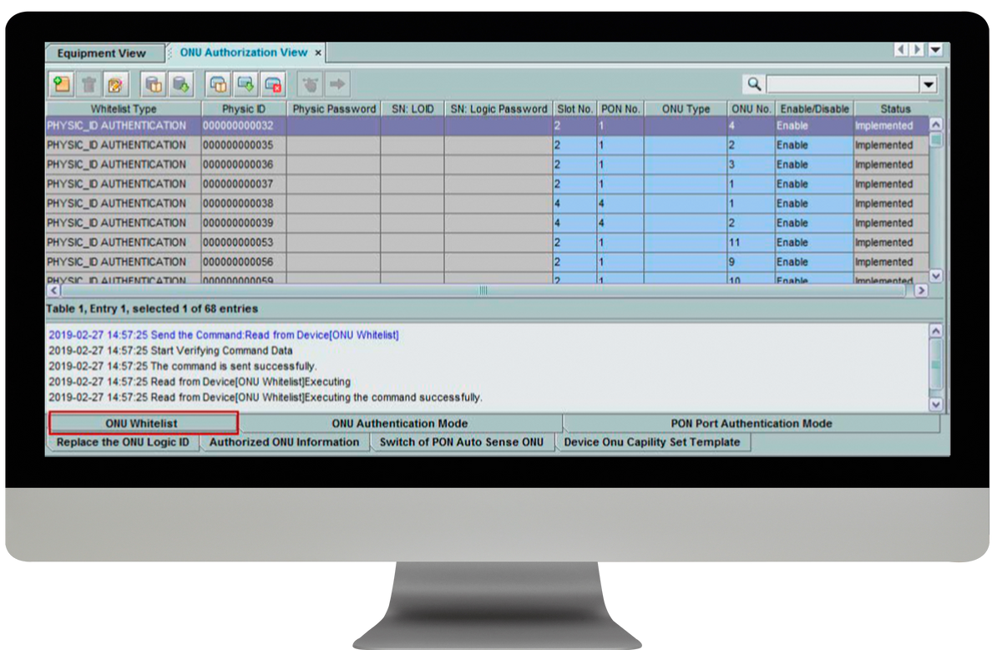Viewport: 1002px width, 650px height.
Task: Click the trash can delete icon
Action: coord(89,84)
